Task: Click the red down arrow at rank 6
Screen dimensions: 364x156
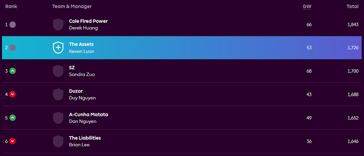Action: [12, 141]
